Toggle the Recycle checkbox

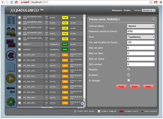129,69
